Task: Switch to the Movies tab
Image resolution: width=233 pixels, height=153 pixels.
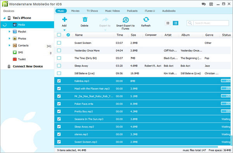Action: pyautogui.click(x=75, y=11)
